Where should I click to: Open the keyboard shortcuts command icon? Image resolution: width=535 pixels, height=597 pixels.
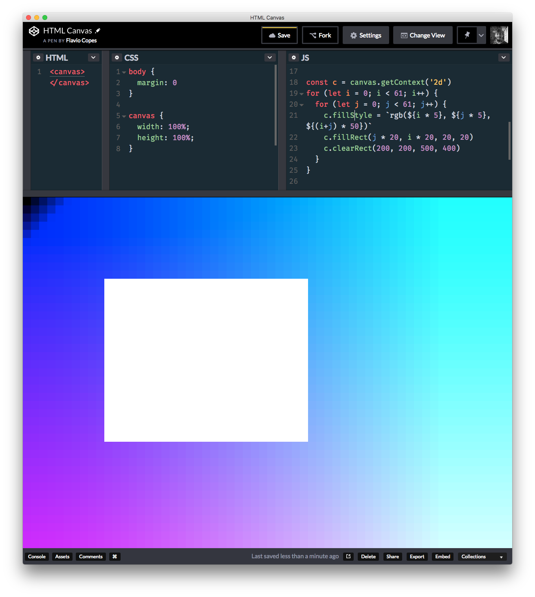114,557
